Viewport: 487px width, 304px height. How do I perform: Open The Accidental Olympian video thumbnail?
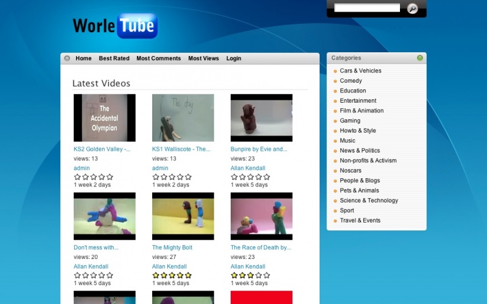(104, 118)
